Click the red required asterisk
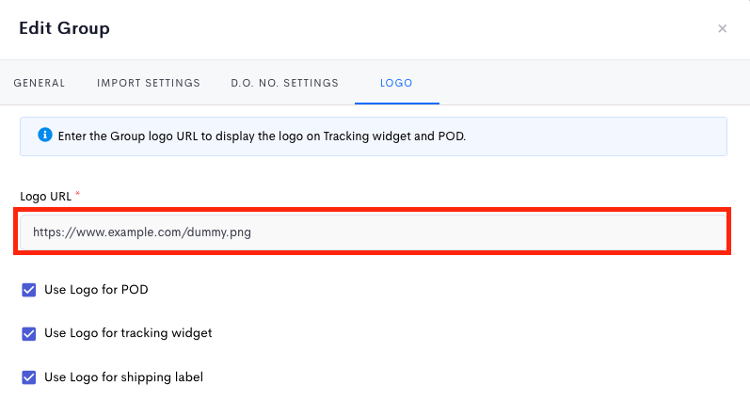This screenshot has width=750, height=416. [77, 194]
